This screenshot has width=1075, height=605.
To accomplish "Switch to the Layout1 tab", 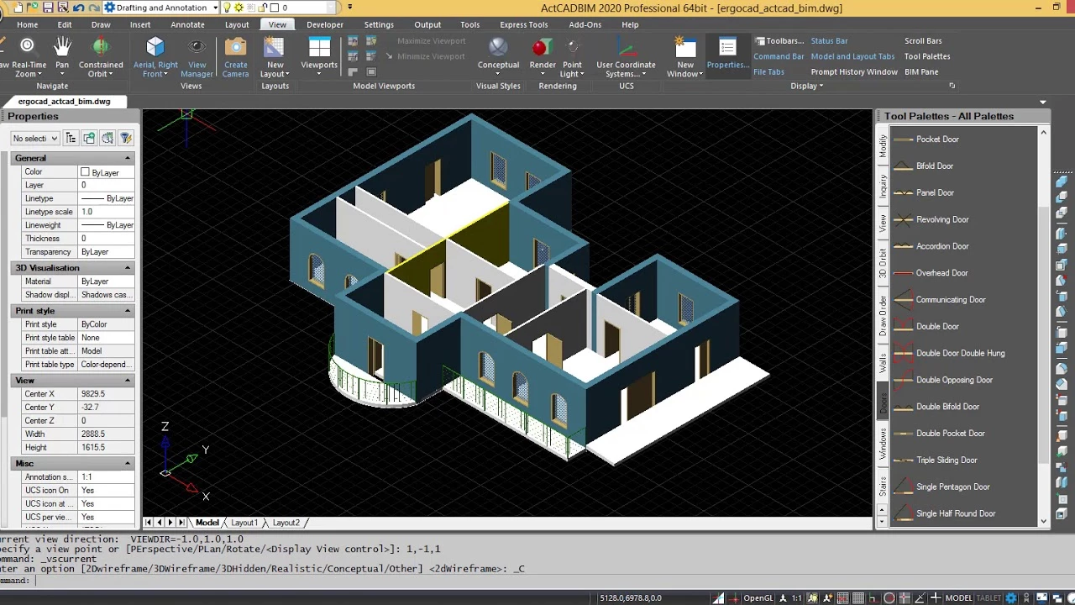I will (x=244, y=523).
